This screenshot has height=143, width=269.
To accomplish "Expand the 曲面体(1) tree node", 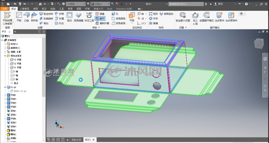I will (x=5, y=48).
